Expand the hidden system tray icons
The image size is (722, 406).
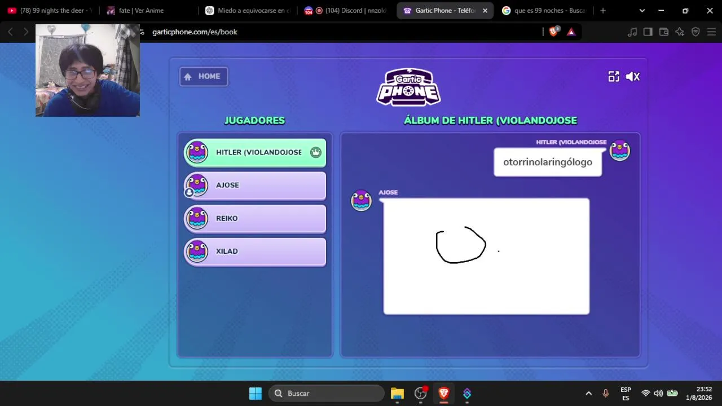pyautogui.click(x=588, y=394)
